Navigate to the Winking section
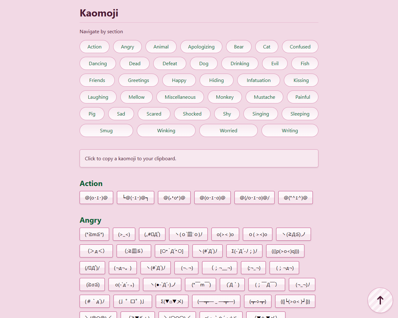 tap(166, 130)
